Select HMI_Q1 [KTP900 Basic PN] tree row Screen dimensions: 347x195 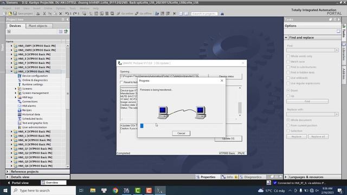35,149
